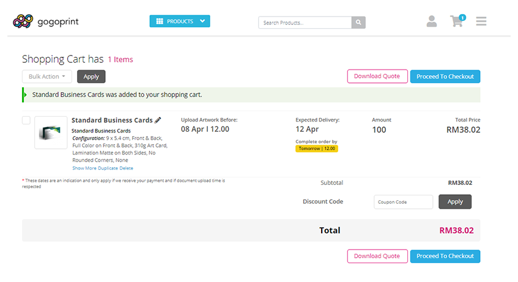Click Show More under configuration
Image resolution: width=518 pixels, height=282 pixels.
click(86, 168)
